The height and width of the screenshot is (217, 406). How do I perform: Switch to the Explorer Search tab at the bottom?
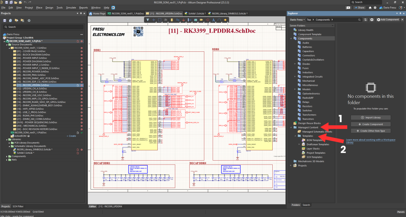(306, 205)
